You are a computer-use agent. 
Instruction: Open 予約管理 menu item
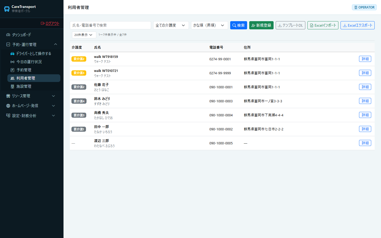[x=34, y=70]
